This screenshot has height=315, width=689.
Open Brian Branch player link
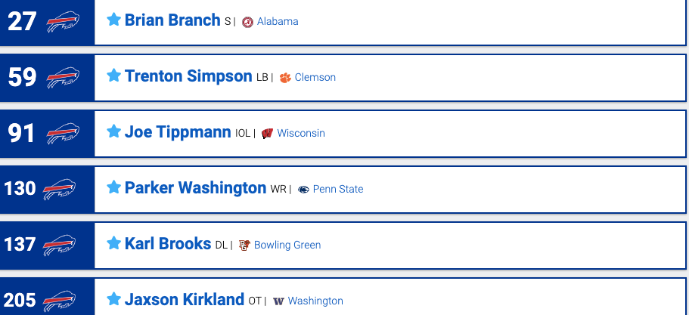(172, 20)
